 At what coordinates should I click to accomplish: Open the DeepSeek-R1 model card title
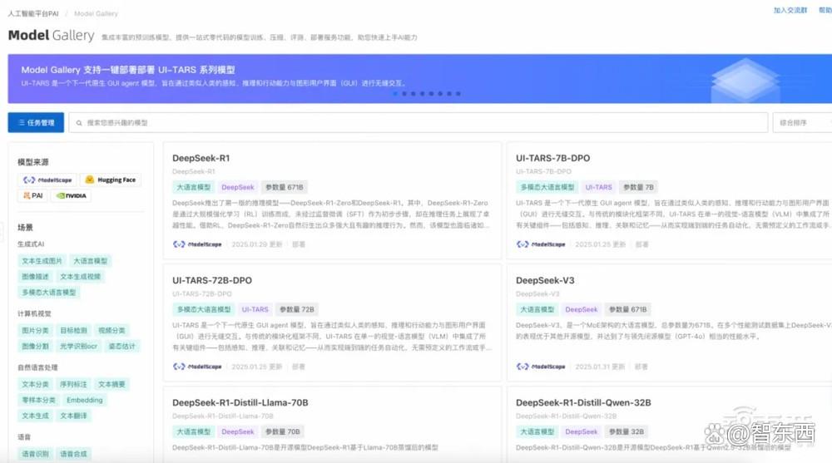201,158
